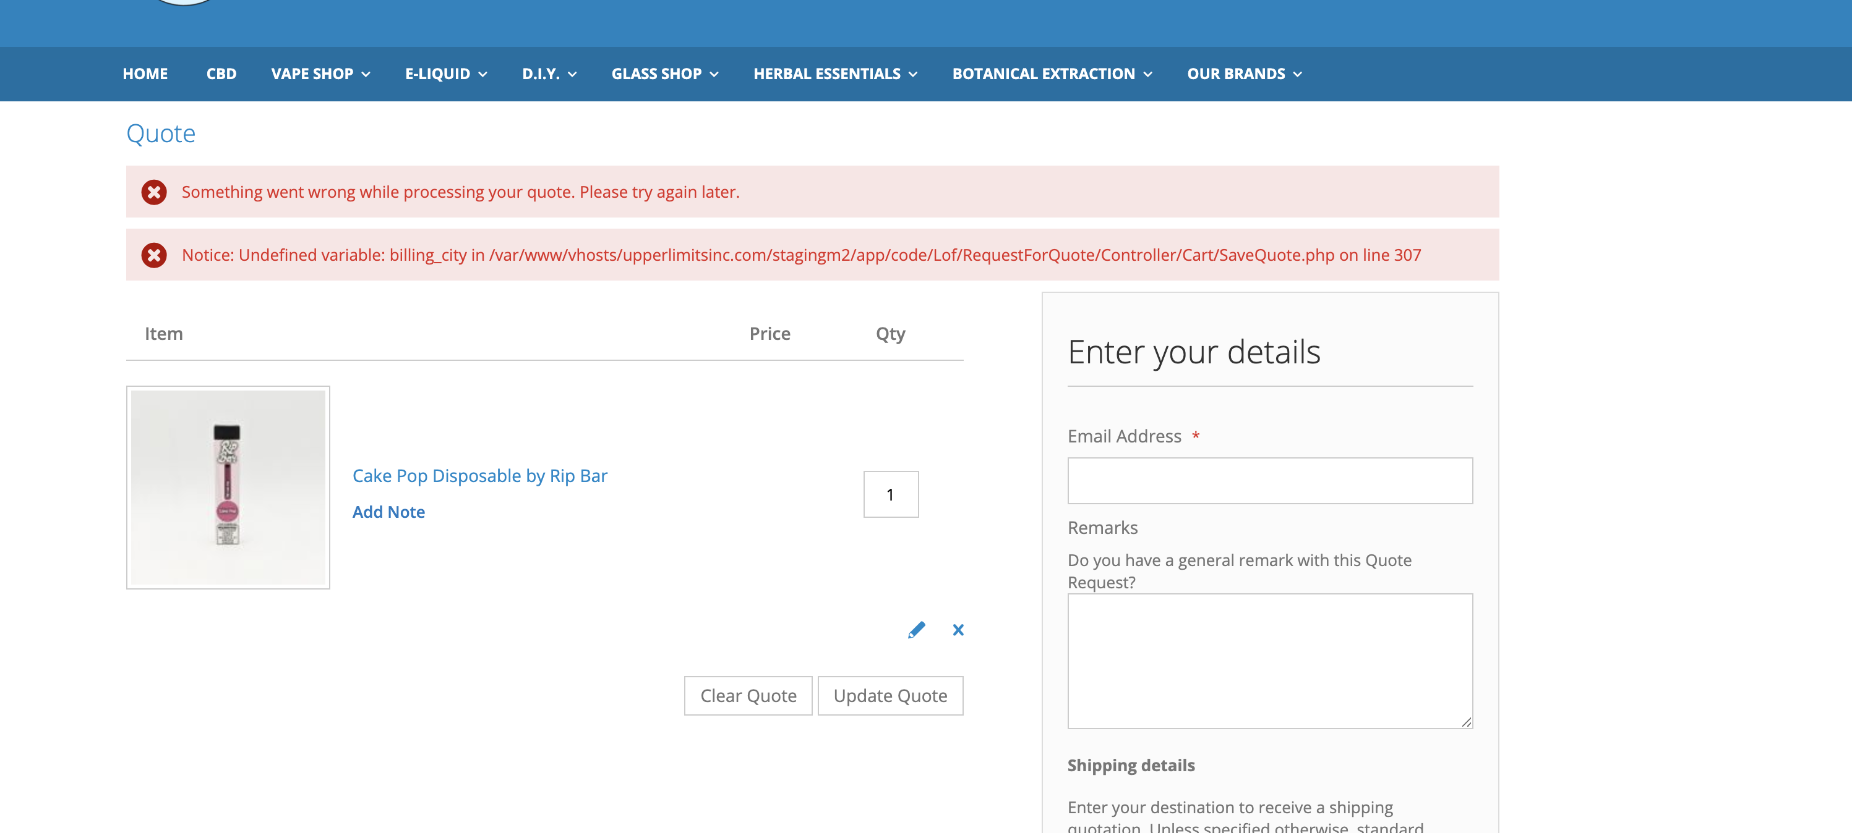Click the error dismiss icon left of first notice

155,192
